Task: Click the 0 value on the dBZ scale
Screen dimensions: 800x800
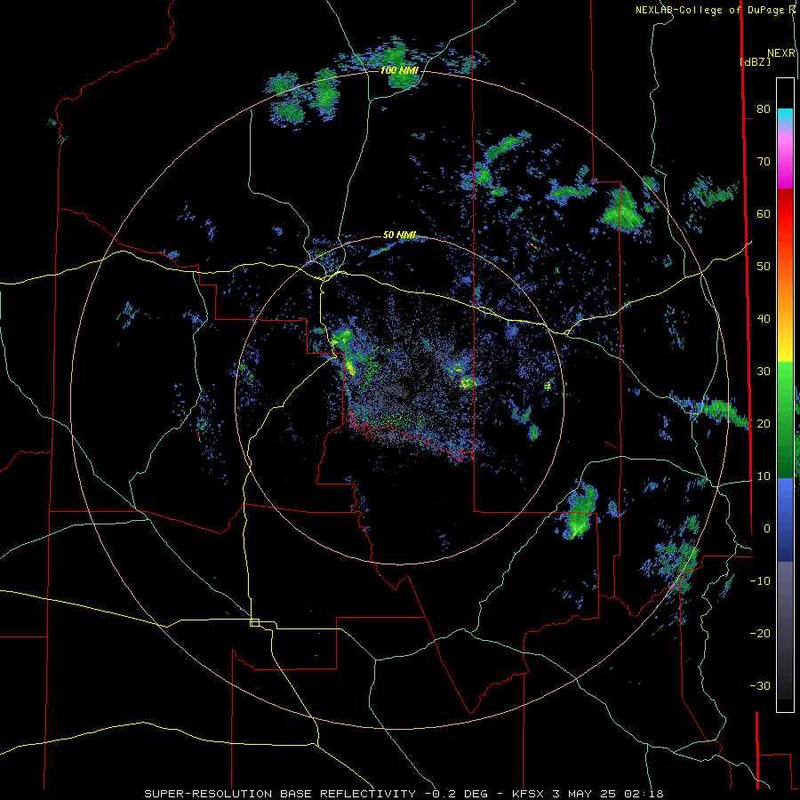Action: pyautogui.click(x=767, y=529)
